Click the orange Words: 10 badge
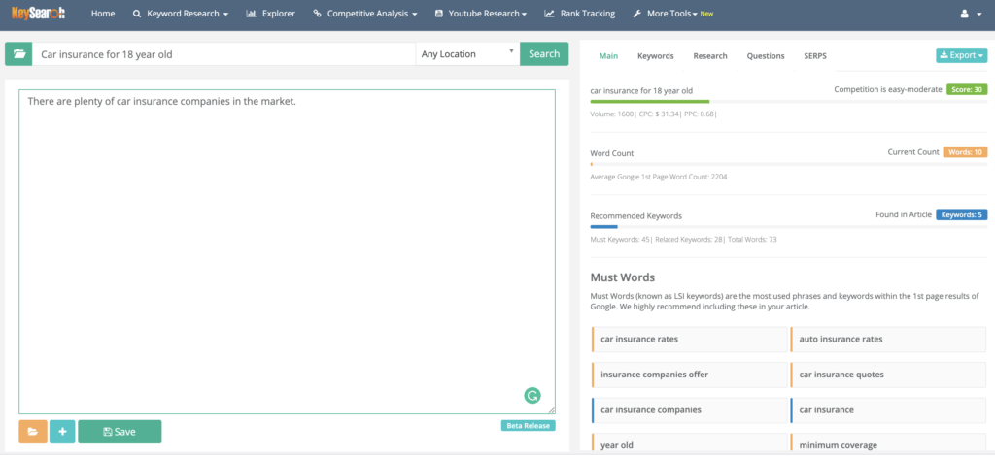The width and height of the screenshot is (995, 456). (x=965, y=152)
